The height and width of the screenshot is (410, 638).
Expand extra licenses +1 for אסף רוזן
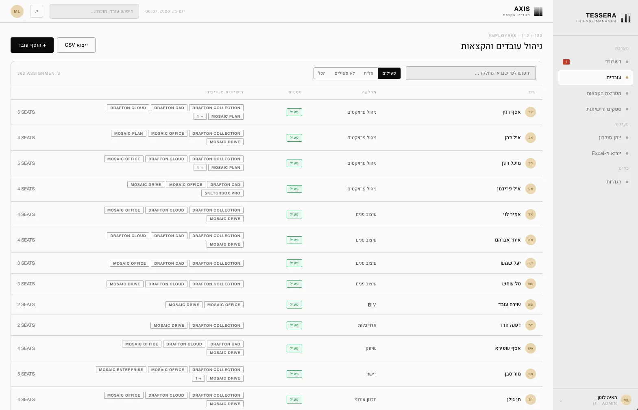click(200, 117)
